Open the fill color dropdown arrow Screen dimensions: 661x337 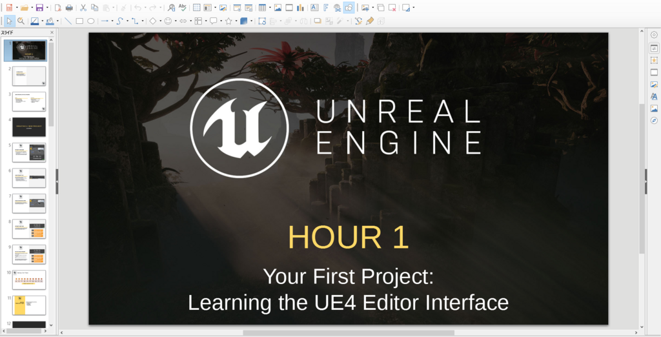[57, 21]
